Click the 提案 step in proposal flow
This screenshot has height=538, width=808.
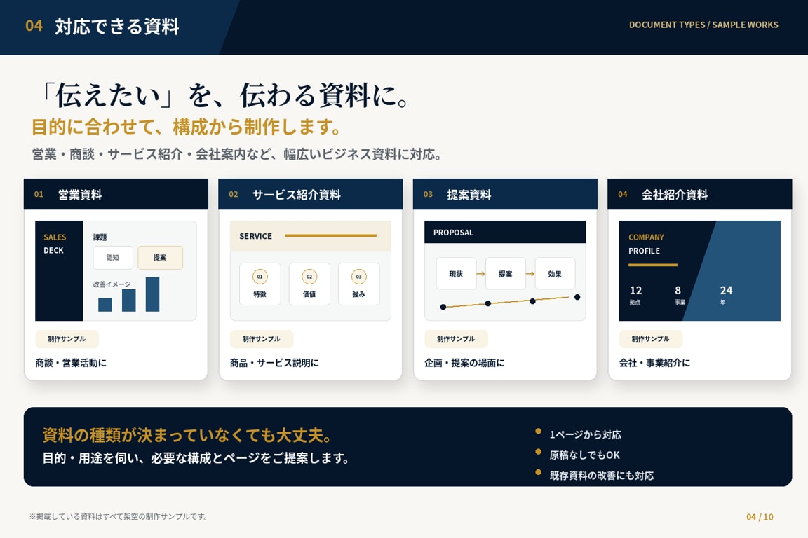click(x=506, y=273)
